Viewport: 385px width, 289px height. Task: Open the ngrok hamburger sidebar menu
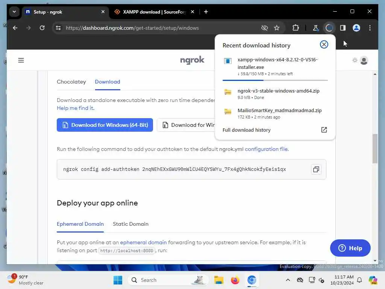point(21,60)
